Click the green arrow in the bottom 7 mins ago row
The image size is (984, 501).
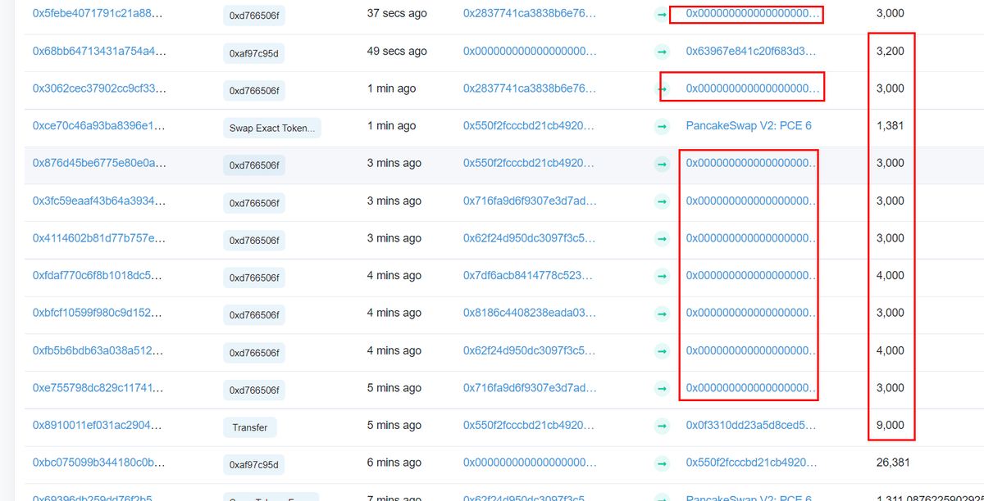(x=662, y=497)
